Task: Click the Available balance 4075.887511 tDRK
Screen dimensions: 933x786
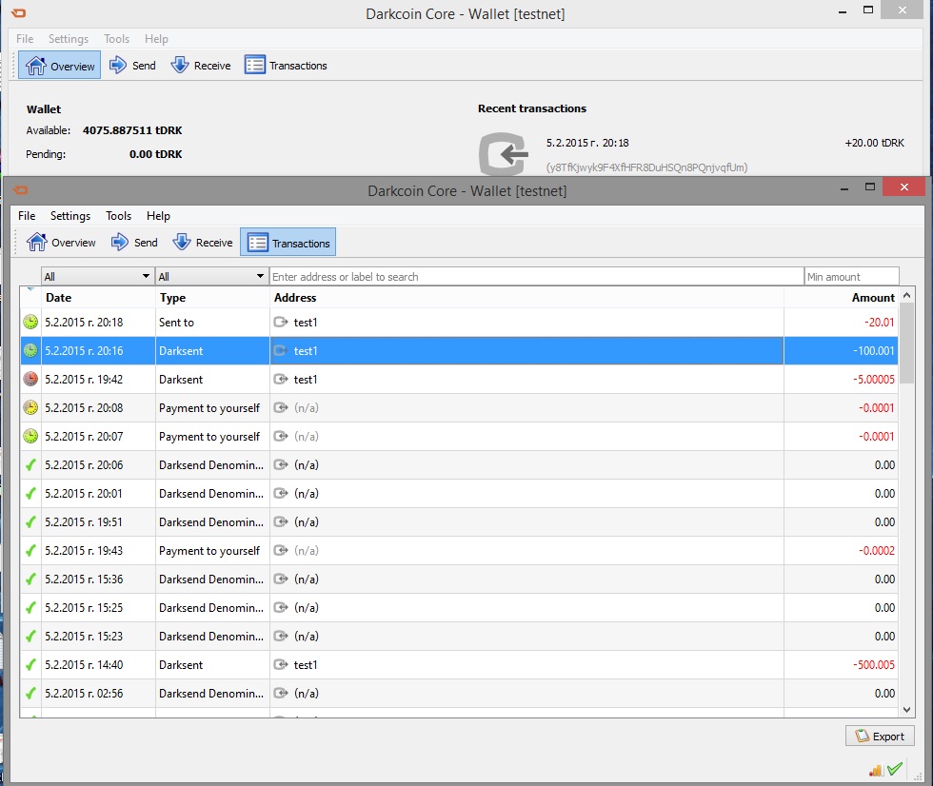Action: point(132,130)
